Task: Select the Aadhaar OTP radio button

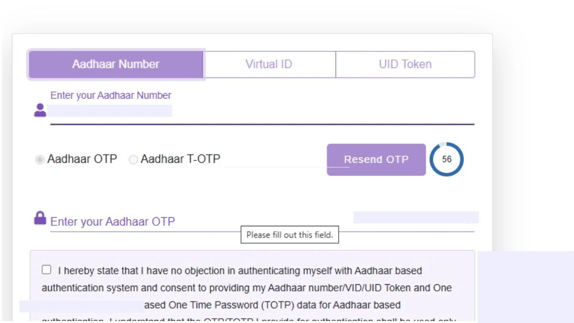Action: (40, 159)
